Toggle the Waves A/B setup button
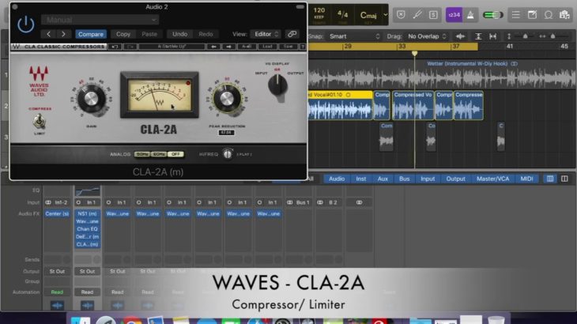Image resolution: width=577 pixels, height=324 pixels. pyautogui.click(x=247, y=47)
